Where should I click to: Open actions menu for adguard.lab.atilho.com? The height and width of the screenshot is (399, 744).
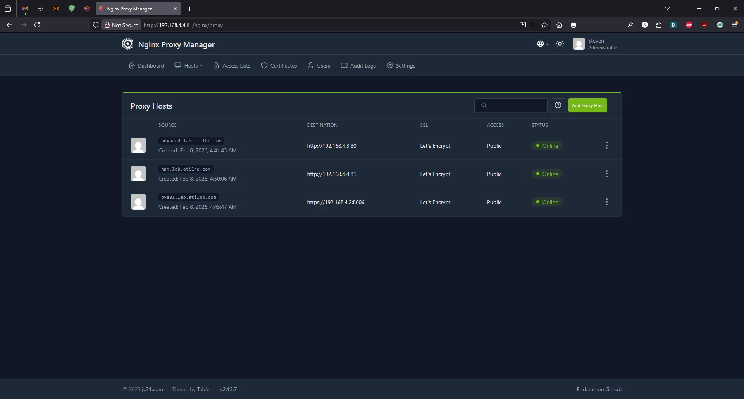pos(606,146)
